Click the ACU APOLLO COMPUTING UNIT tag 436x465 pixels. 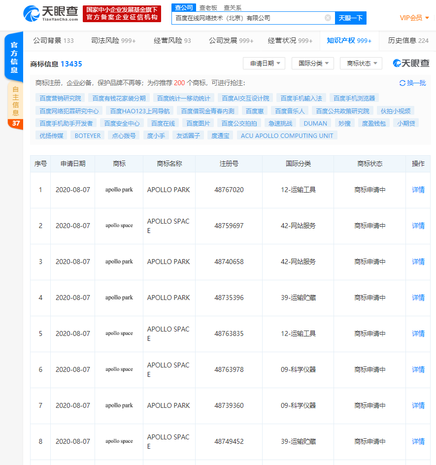click(287, 135)
